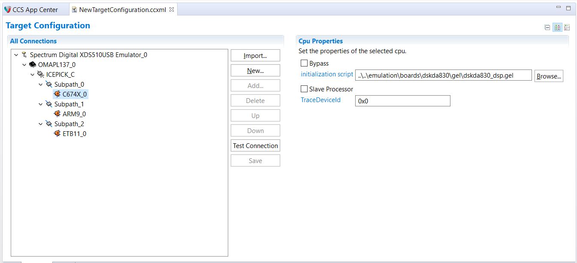The width and height of the screenshot is (577, 263).
Task: Select the Subpath_2 row
Action: click(x=69, y=124)
